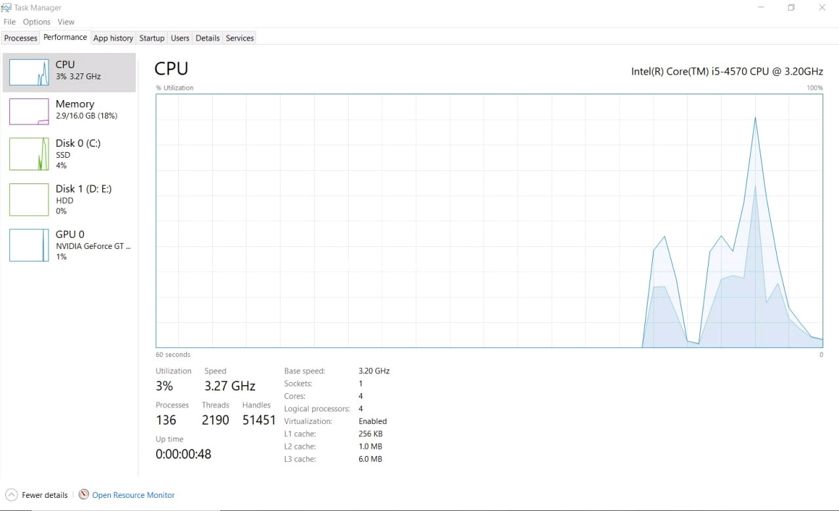
Task: Open the Disk 1 (D: E:) HDD graph
Action: tap(29, 200)
